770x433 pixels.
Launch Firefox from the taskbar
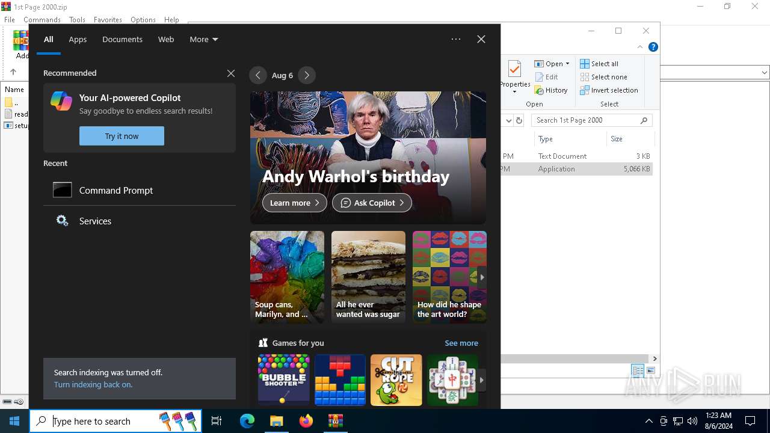click(306, 421)
